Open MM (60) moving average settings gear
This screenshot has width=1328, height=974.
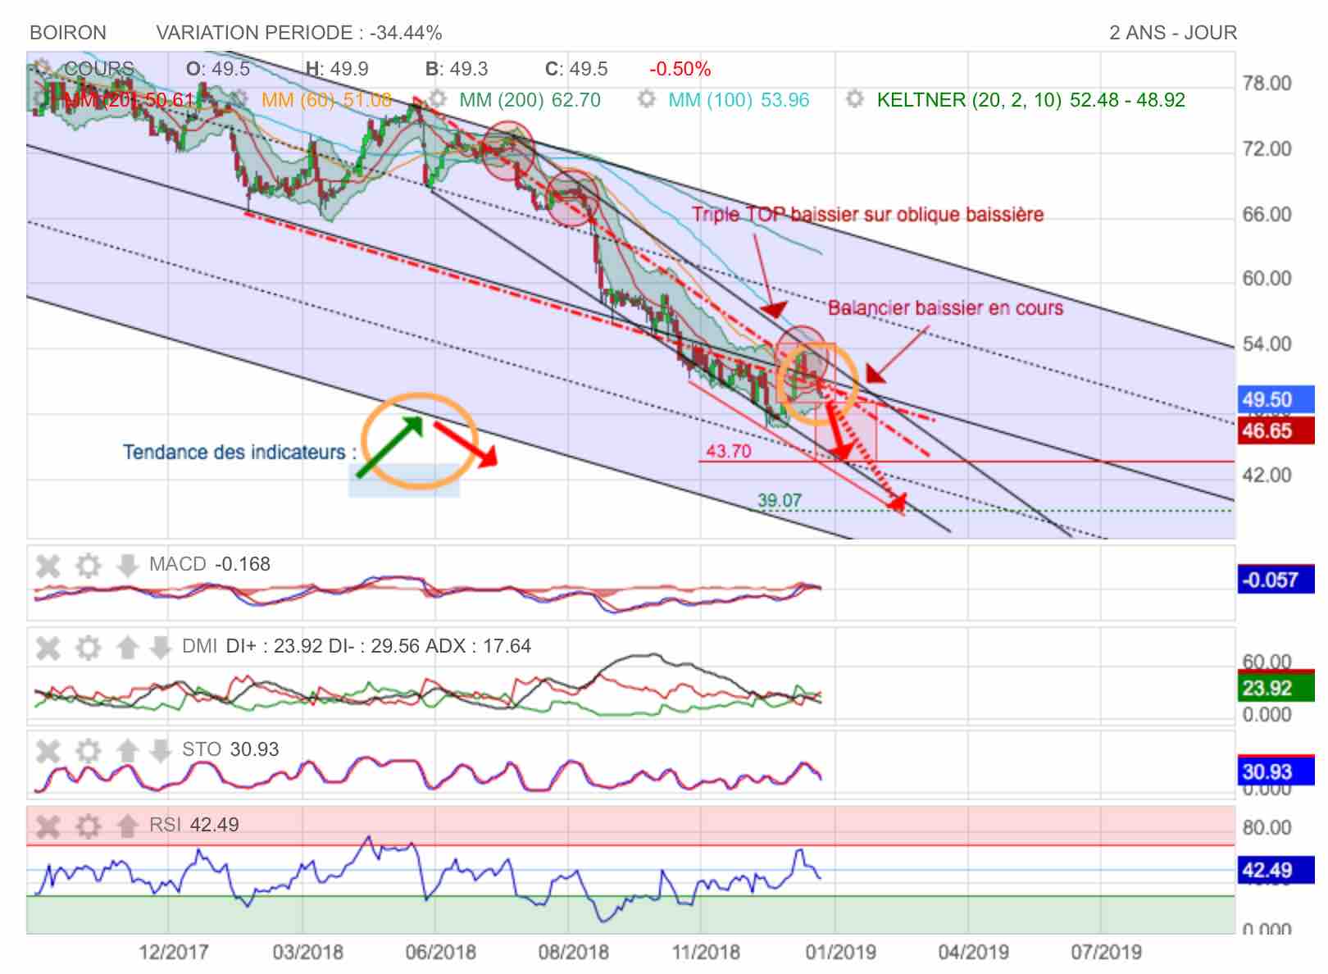pyautogui.click(x=239, y=99)
